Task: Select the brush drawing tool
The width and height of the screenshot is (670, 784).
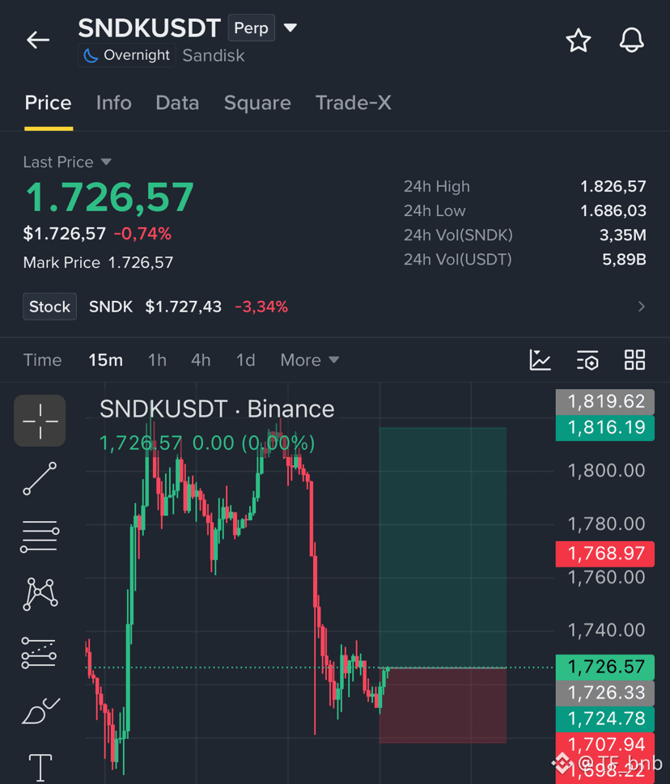Action: pyautogui.click(x=40, y=710)
